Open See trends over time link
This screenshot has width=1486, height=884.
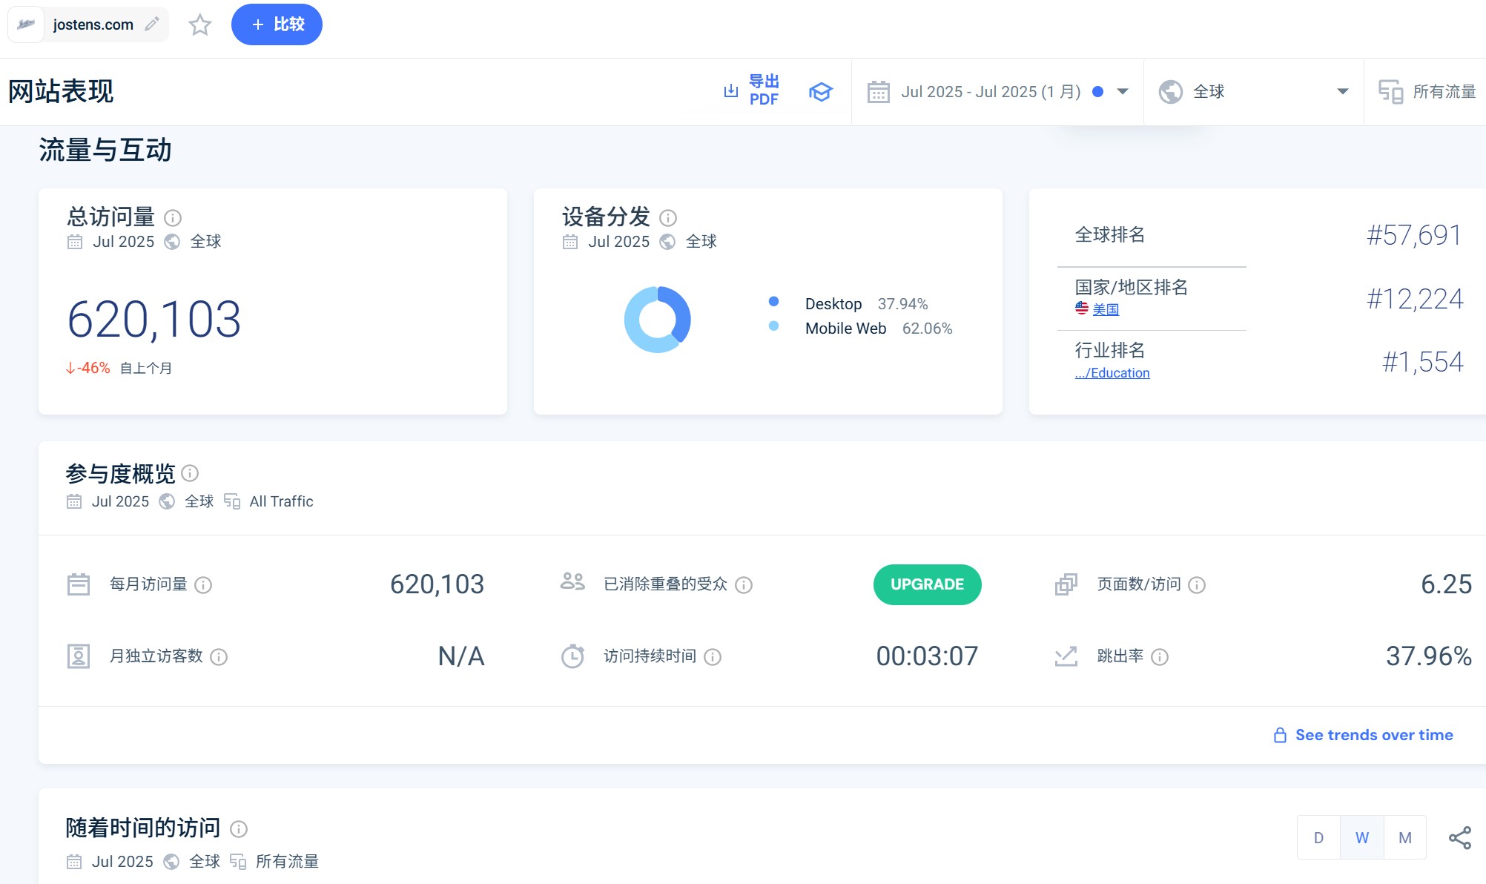(x=1363, y=735)
